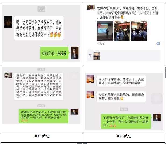Tap the comment button beside "7小时前"
166x144 pixels.
point(158,43)
